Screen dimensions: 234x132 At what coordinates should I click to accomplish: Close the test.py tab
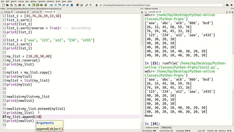tap(12, 12)
